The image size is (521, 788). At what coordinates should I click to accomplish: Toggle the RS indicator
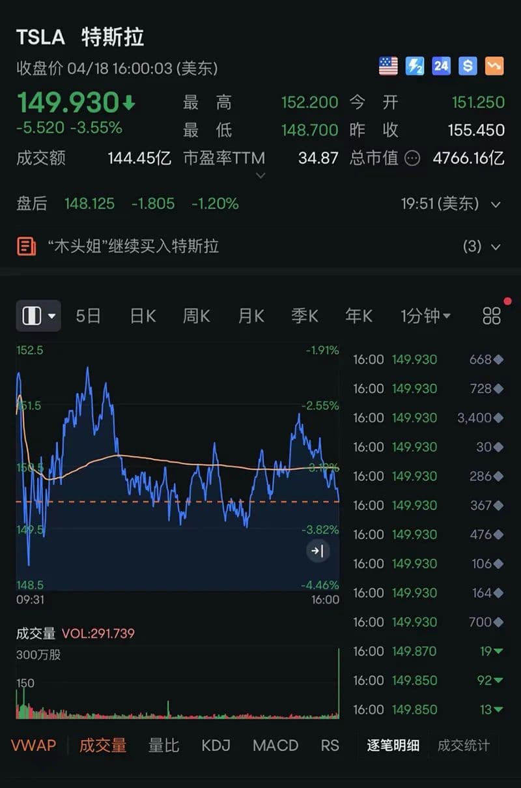point(330,745)
